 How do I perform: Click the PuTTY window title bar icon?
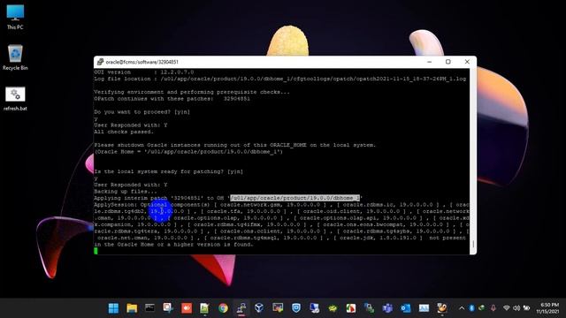[x=100, y=62]
